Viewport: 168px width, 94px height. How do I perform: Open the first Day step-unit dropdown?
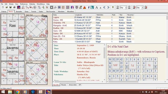click(126, 8)
